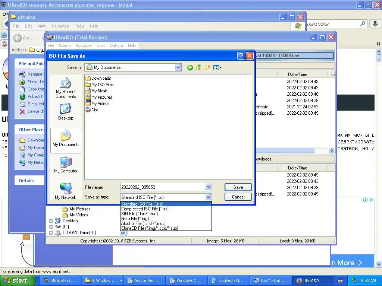
Task: Click Windows Start button
Action: (x=18, y=280)
